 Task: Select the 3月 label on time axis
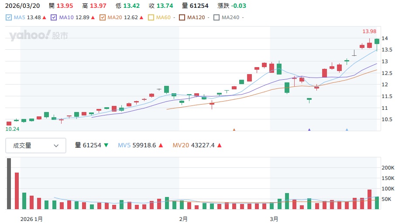274,218
